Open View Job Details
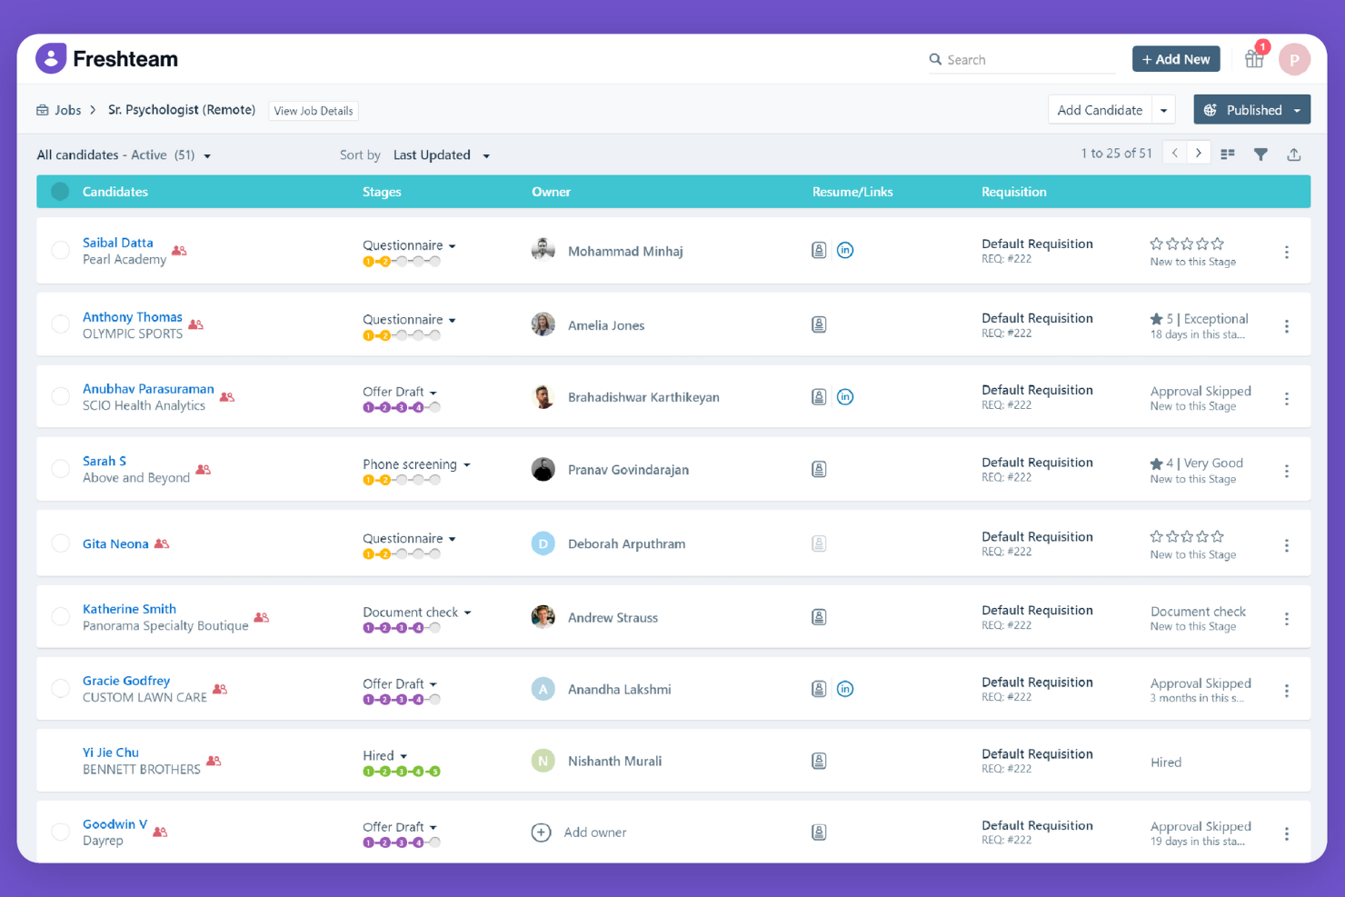This screenshot has height=897, width=1345. click(x=313, y=110)
